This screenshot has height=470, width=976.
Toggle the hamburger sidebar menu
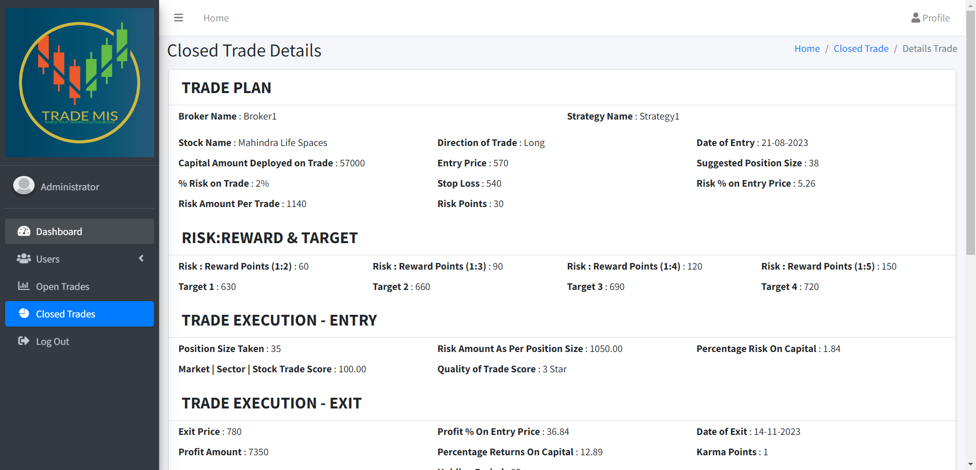[178, 18]
